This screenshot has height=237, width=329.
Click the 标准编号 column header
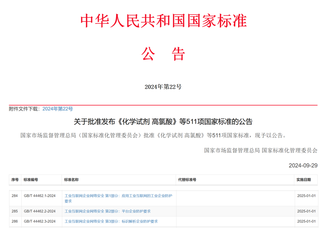pos(31,180)
